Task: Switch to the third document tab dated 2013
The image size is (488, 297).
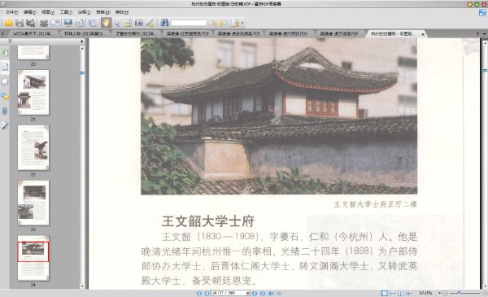Action: tap(135, 33)
